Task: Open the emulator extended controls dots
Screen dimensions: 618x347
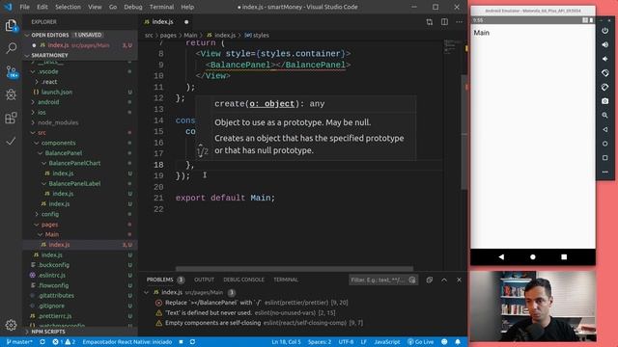Action: pos(605,173)
